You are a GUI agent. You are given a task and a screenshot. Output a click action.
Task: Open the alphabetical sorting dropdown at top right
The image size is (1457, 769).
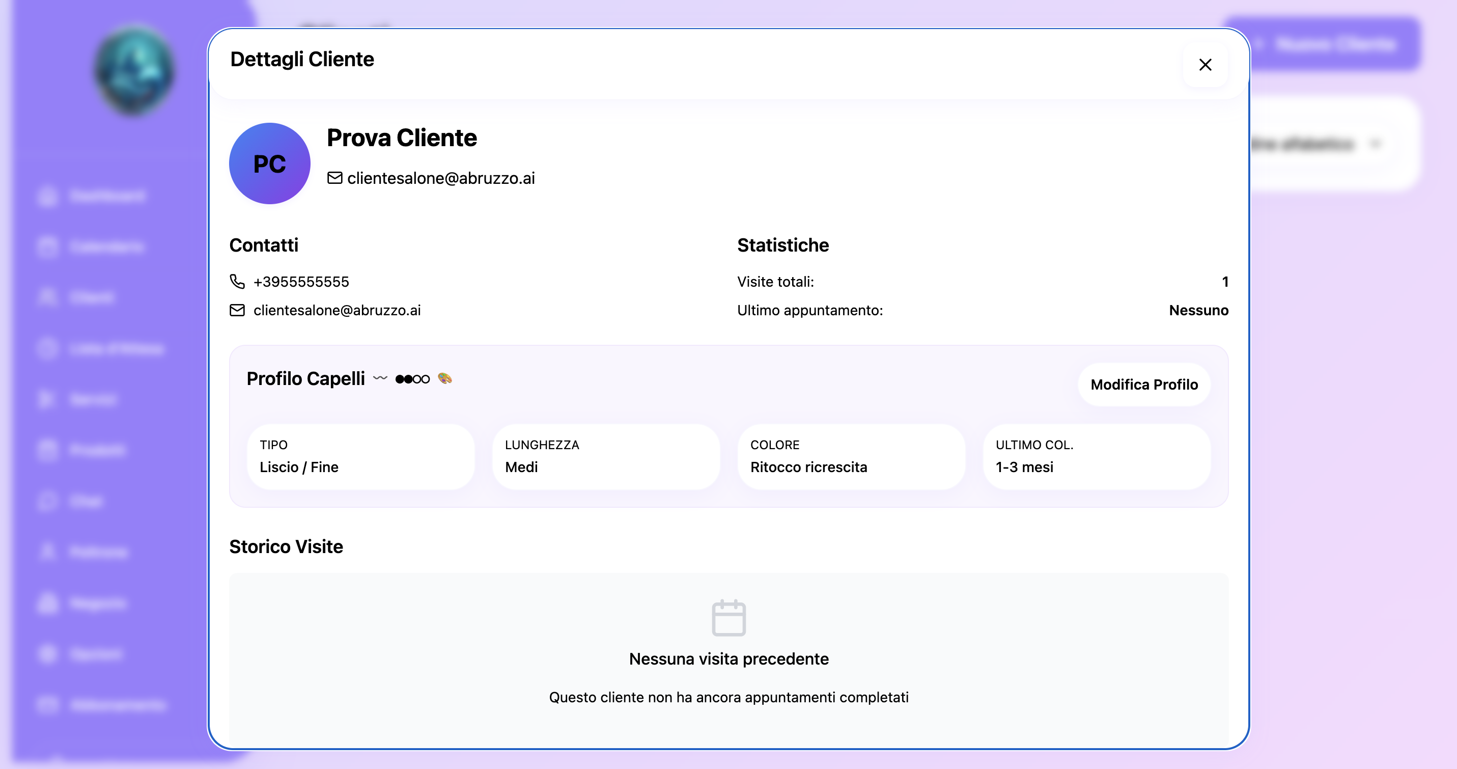(x=1318, y=143)
